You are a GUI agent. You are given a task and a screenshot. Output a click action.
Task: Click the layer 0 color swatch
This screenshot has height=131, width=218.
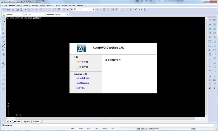pyautogui.click(x=78, y=9)
